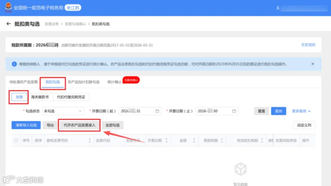This screenshot has width=331, height=186.
Task: Click the 开票日期(止) date field
Action: coord(217,111)
